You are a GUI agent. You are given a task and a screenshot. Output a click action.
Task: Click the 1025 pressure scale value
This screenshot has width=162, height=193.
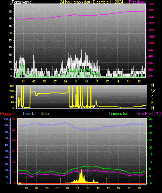tap(151, 10)
